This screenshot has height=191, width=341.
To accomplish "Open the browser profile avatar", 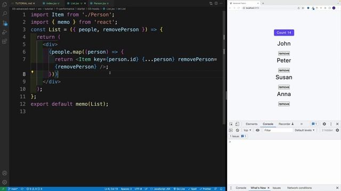I will click(x=334, y=8).
